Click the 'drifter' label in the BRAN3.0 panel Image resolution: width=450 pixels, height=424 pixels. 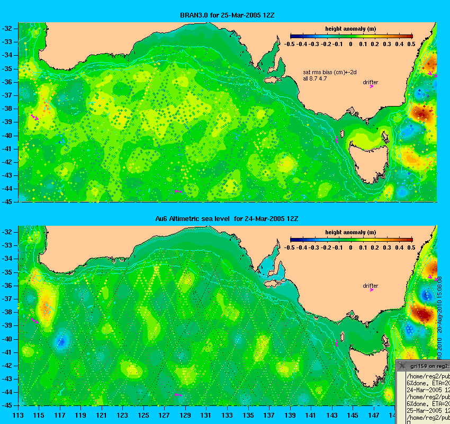tap(370, 82)
